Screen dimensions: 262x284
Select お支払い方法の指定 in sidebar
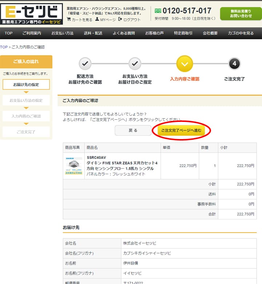(x=26, y=100)
